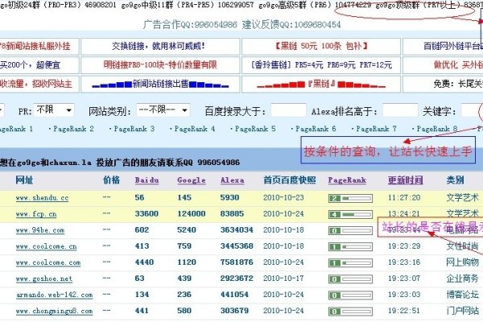
Task: Filter by PageRank 8 link
Action: 437,129
